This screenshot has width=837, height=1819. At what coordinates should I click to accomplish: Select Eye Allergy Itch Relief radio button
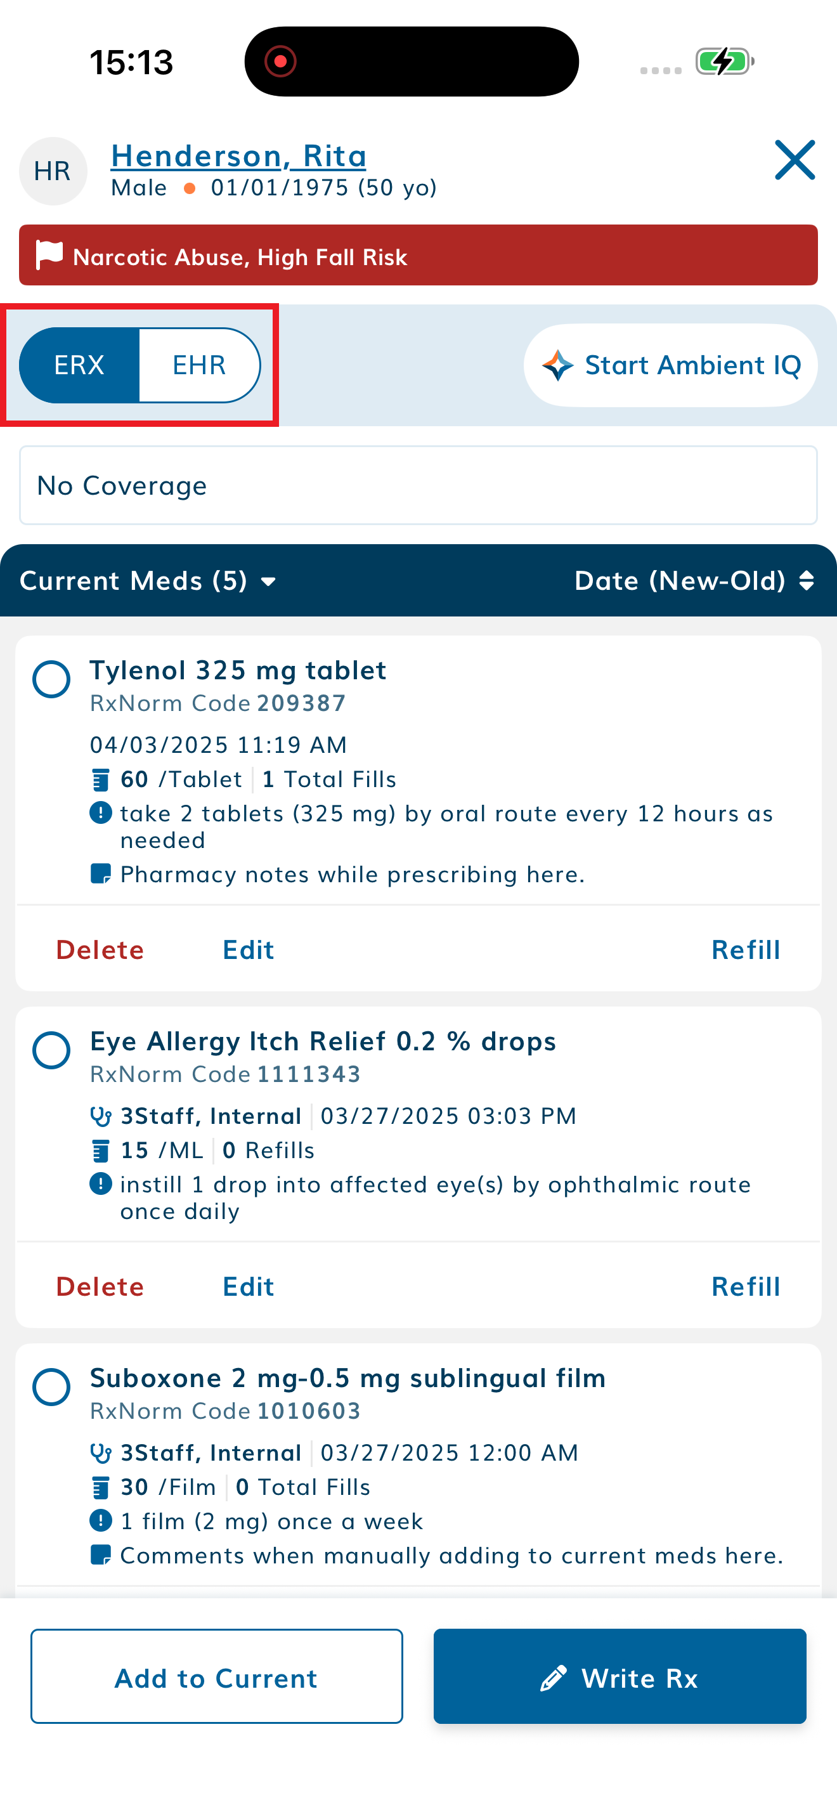(51, 1051)
